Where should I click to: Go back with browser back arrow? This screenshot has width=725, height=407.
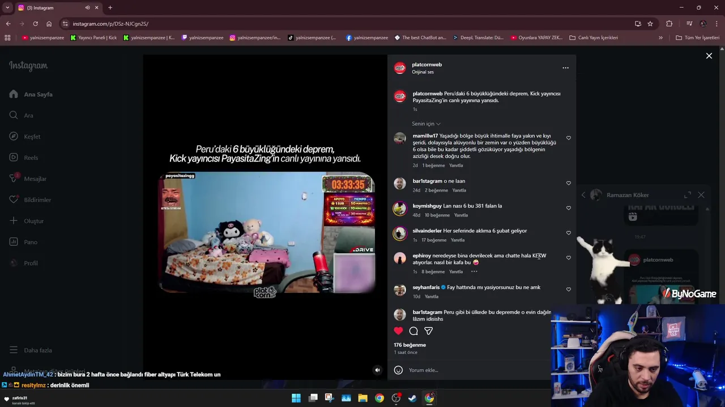[x=8, y=24]
